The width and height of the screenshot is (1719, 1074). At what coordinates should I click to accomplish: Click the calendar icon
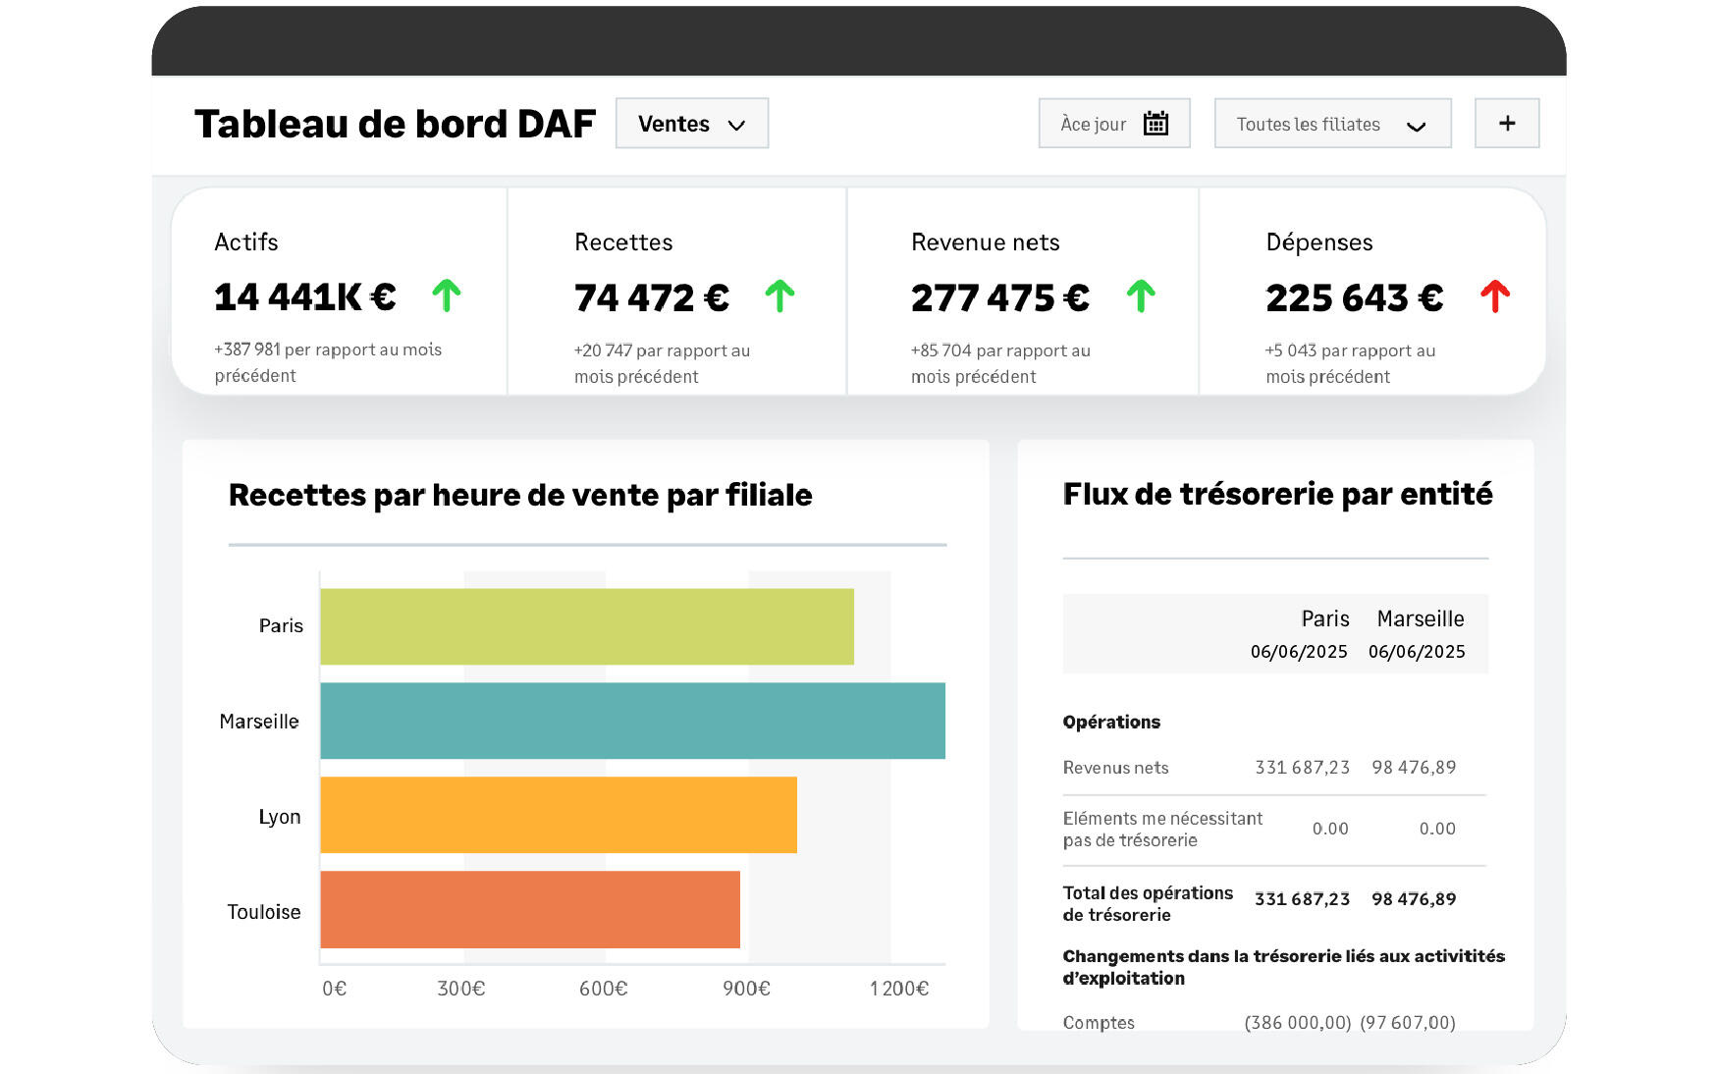[1156, 124]
